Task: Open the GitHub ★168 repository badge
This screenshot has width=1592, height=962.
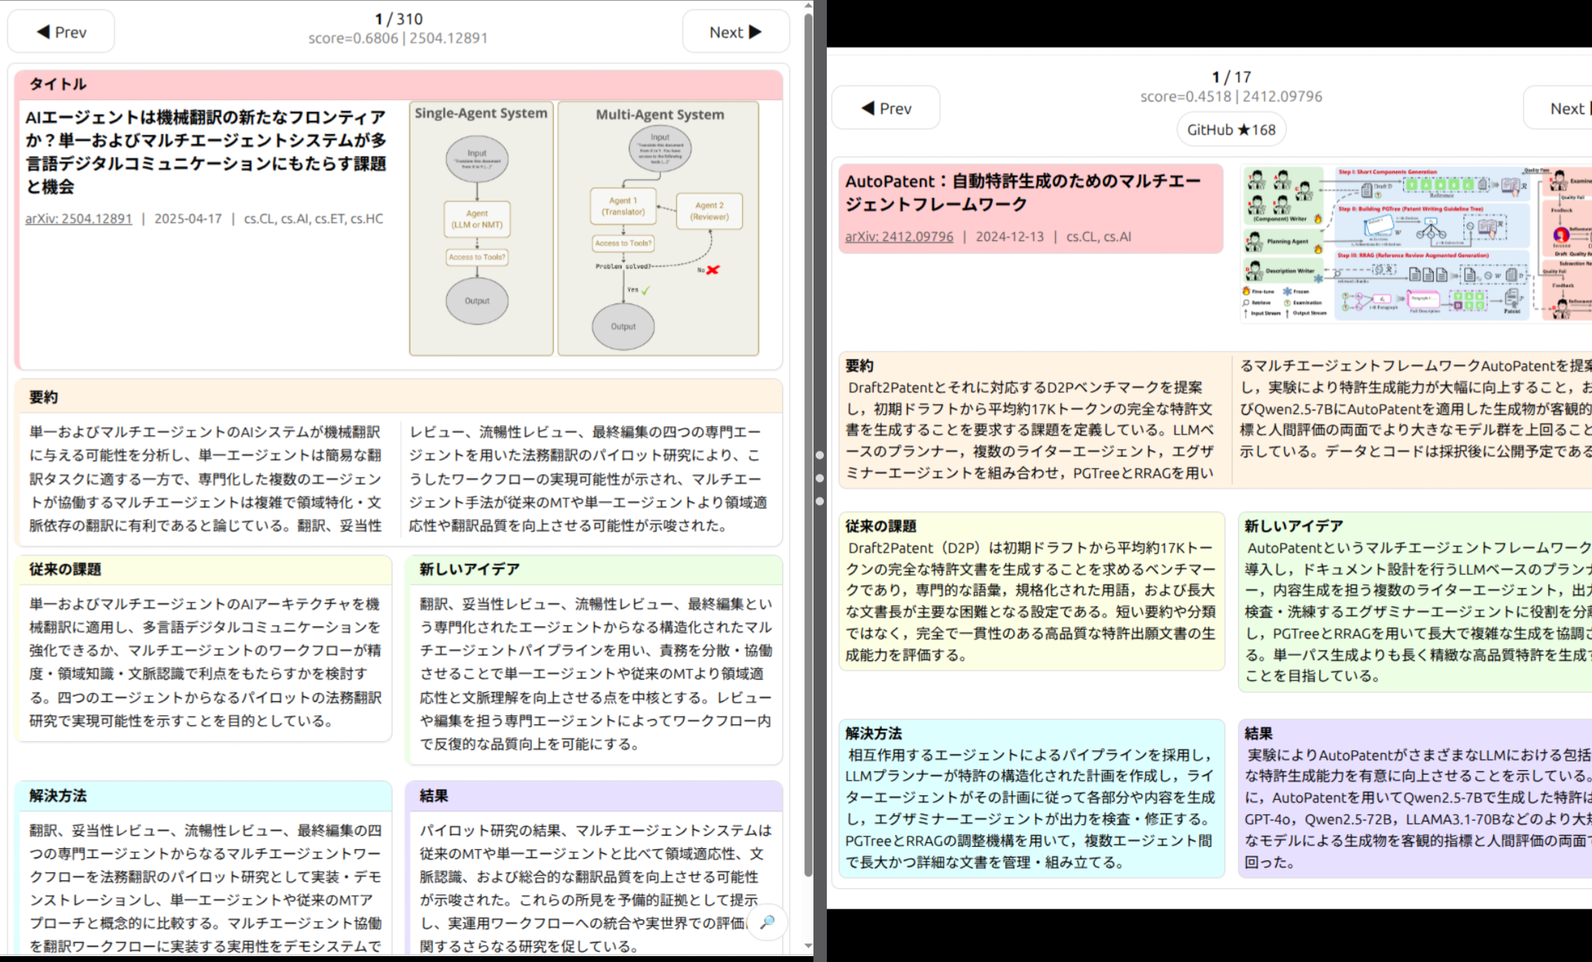Action: point(1231,130)
